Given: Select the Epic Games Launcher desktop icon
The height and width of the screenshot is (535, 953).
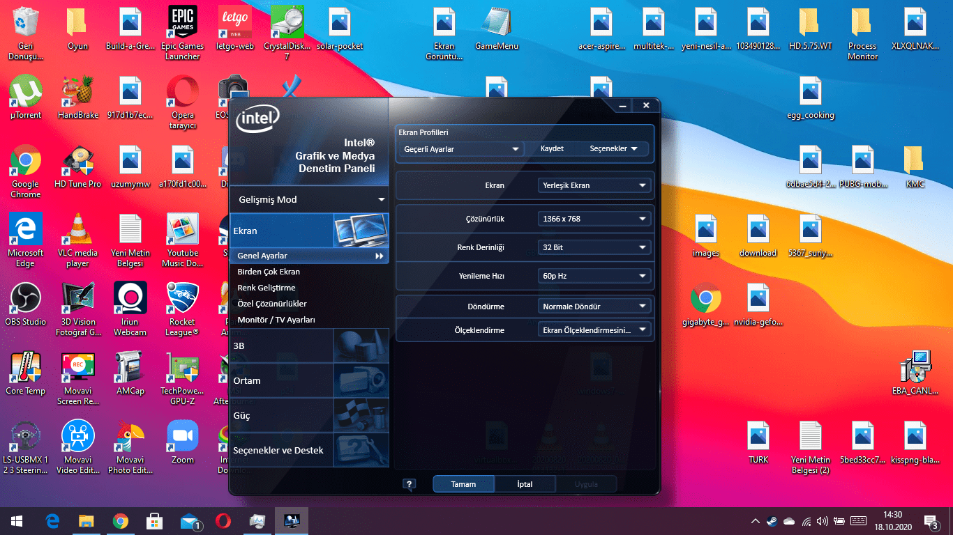Looking at the screenshot, I should click(183, 33).
